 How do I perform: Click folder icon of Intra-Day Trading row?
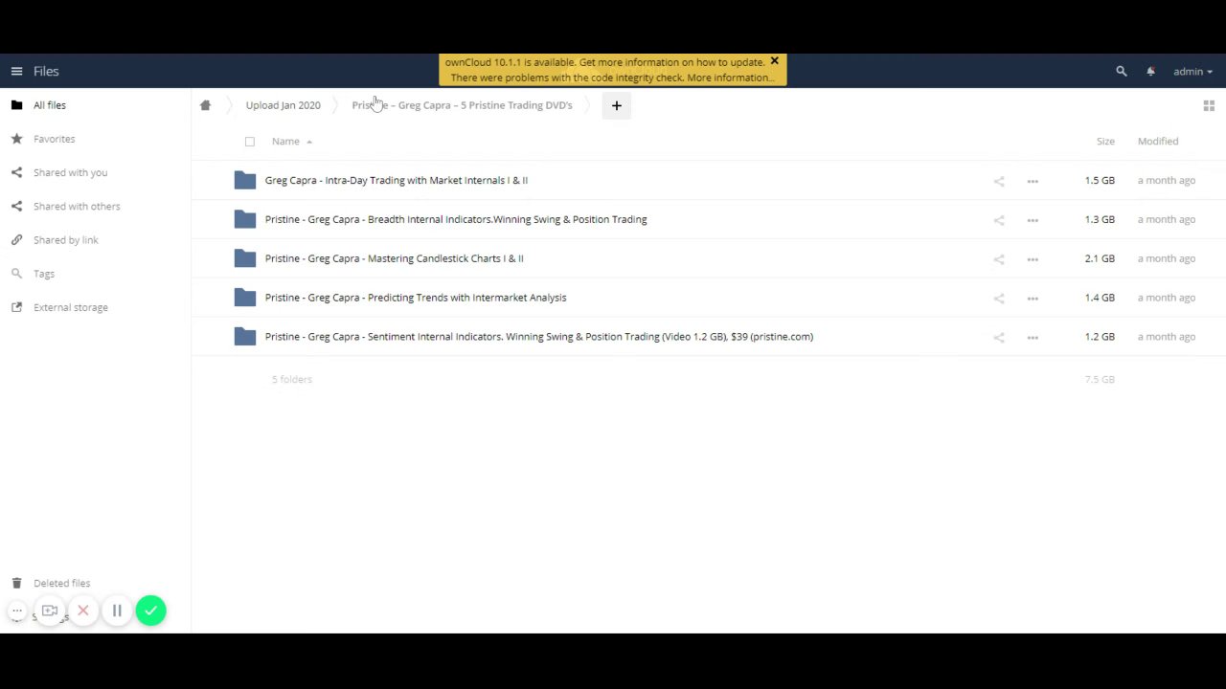tap(245, 180)
